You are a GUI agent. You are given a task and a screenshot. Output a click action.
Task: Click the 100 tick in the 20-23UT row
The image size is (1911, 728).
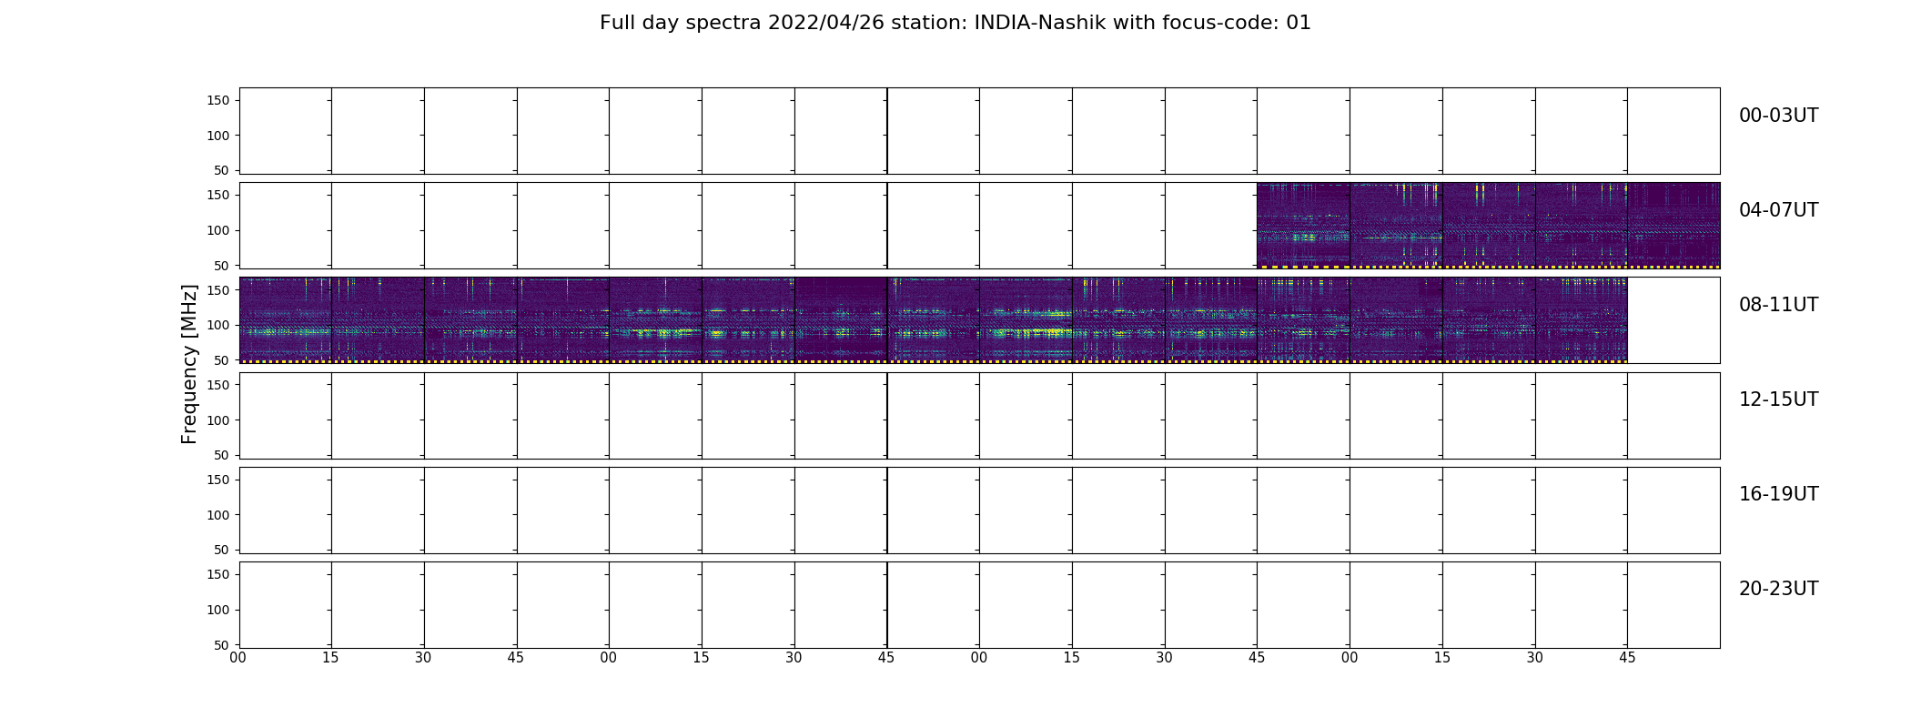[x=218, y=610]
